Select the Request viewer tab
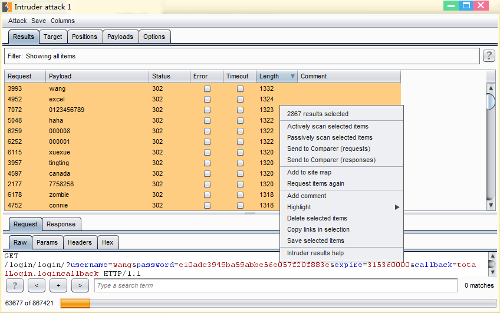Viewport: 500px width, 313px height. [x=25, y=224]
